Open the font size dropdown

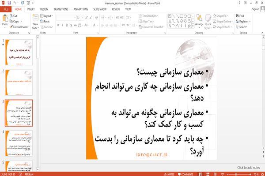83,18
